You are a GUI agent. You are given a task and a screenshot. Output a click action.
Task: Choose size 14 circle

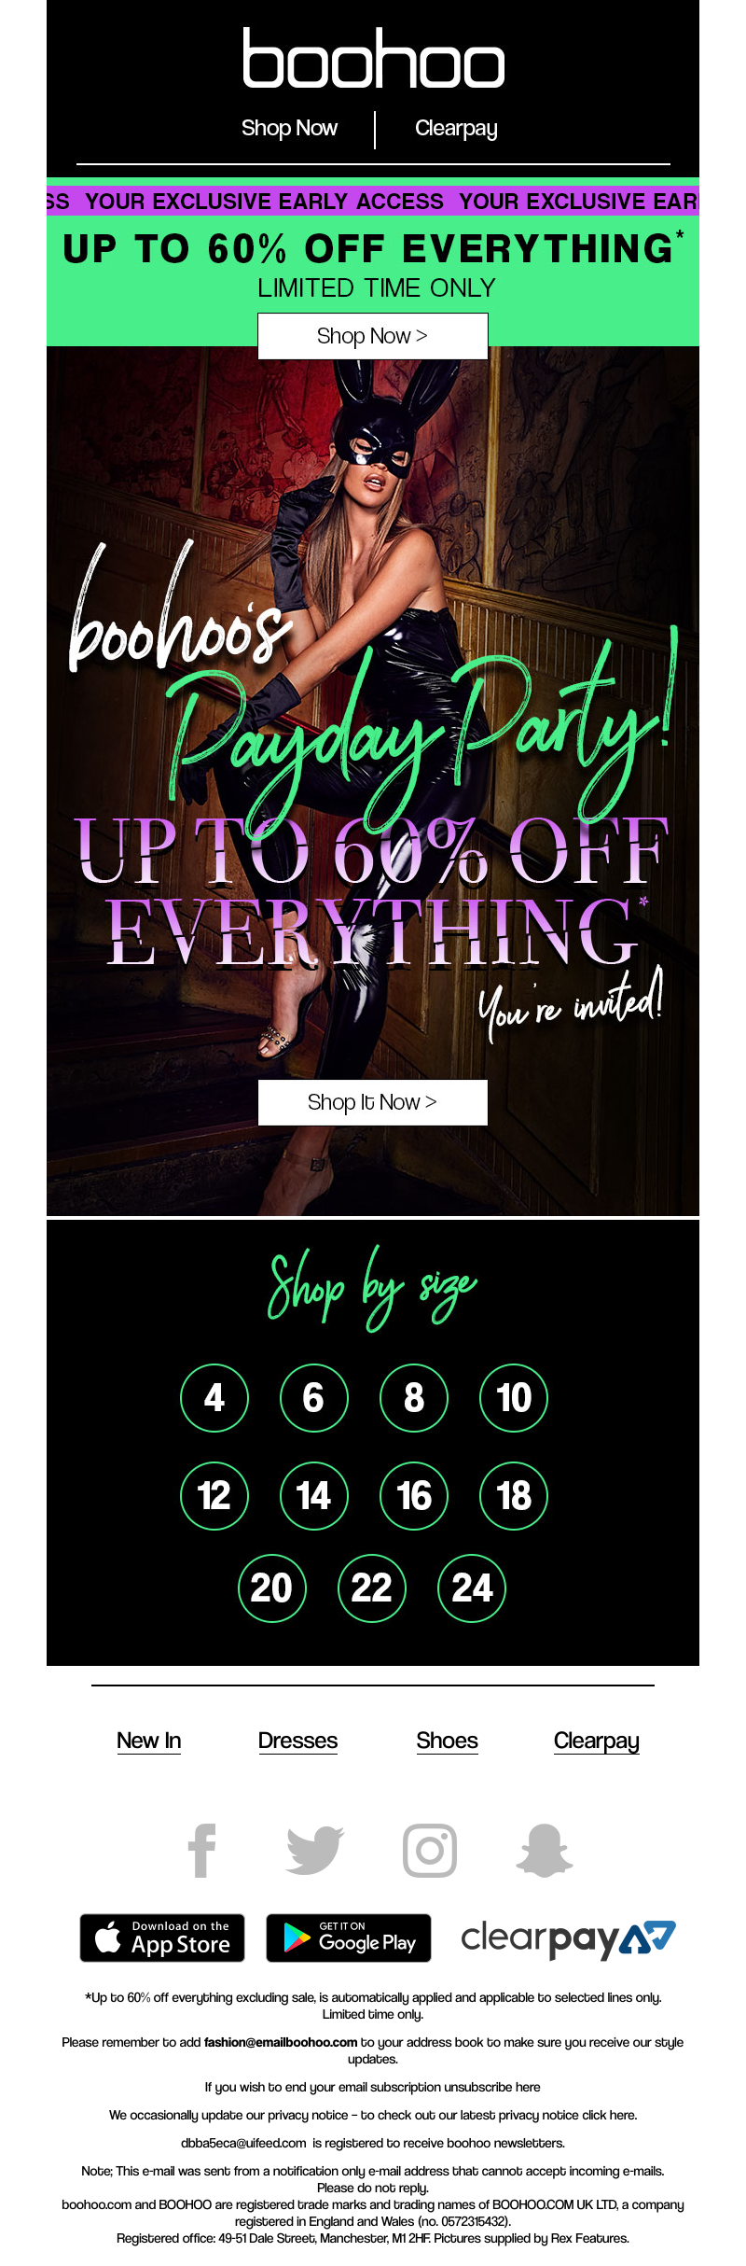click(314, 1495)
